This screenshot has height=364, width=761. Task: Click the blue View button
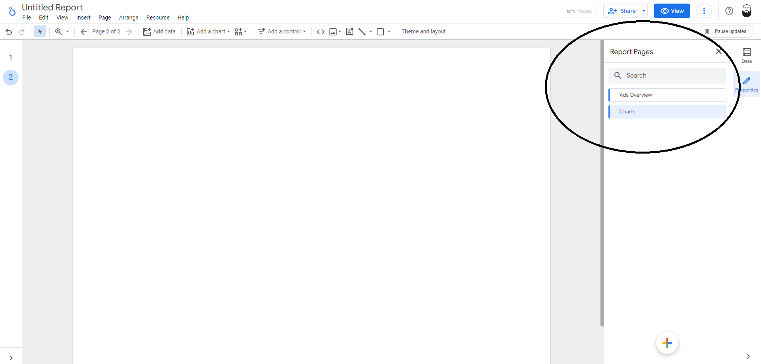tap(672, 11)
